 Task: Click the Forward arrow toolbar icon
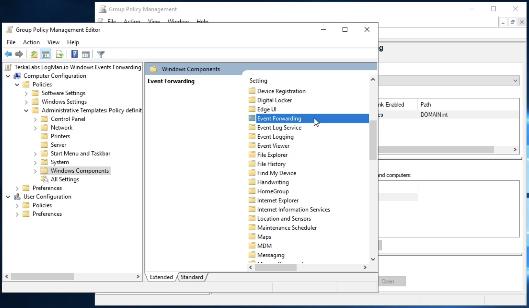point(19,54)
